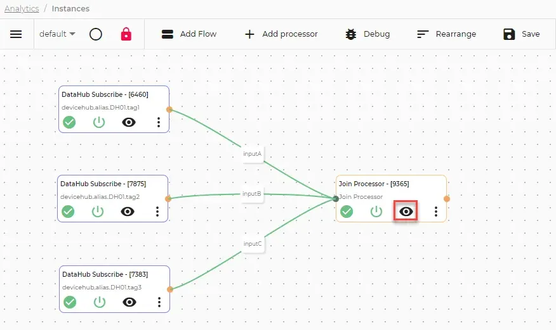The image size is (556, 330).
Task: Click Add processor button
Action: coord(281,34)
